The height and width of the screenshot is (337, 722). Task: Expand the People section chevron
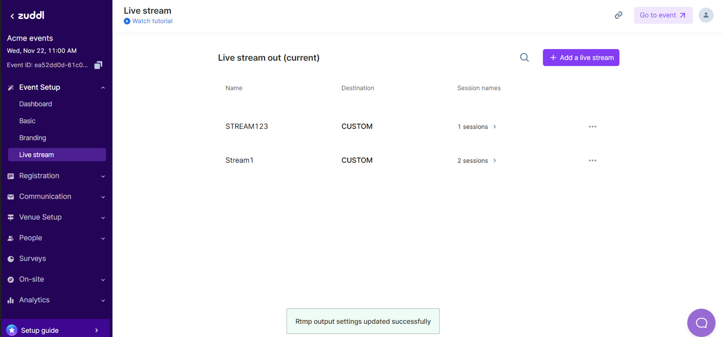pos(103,238)
